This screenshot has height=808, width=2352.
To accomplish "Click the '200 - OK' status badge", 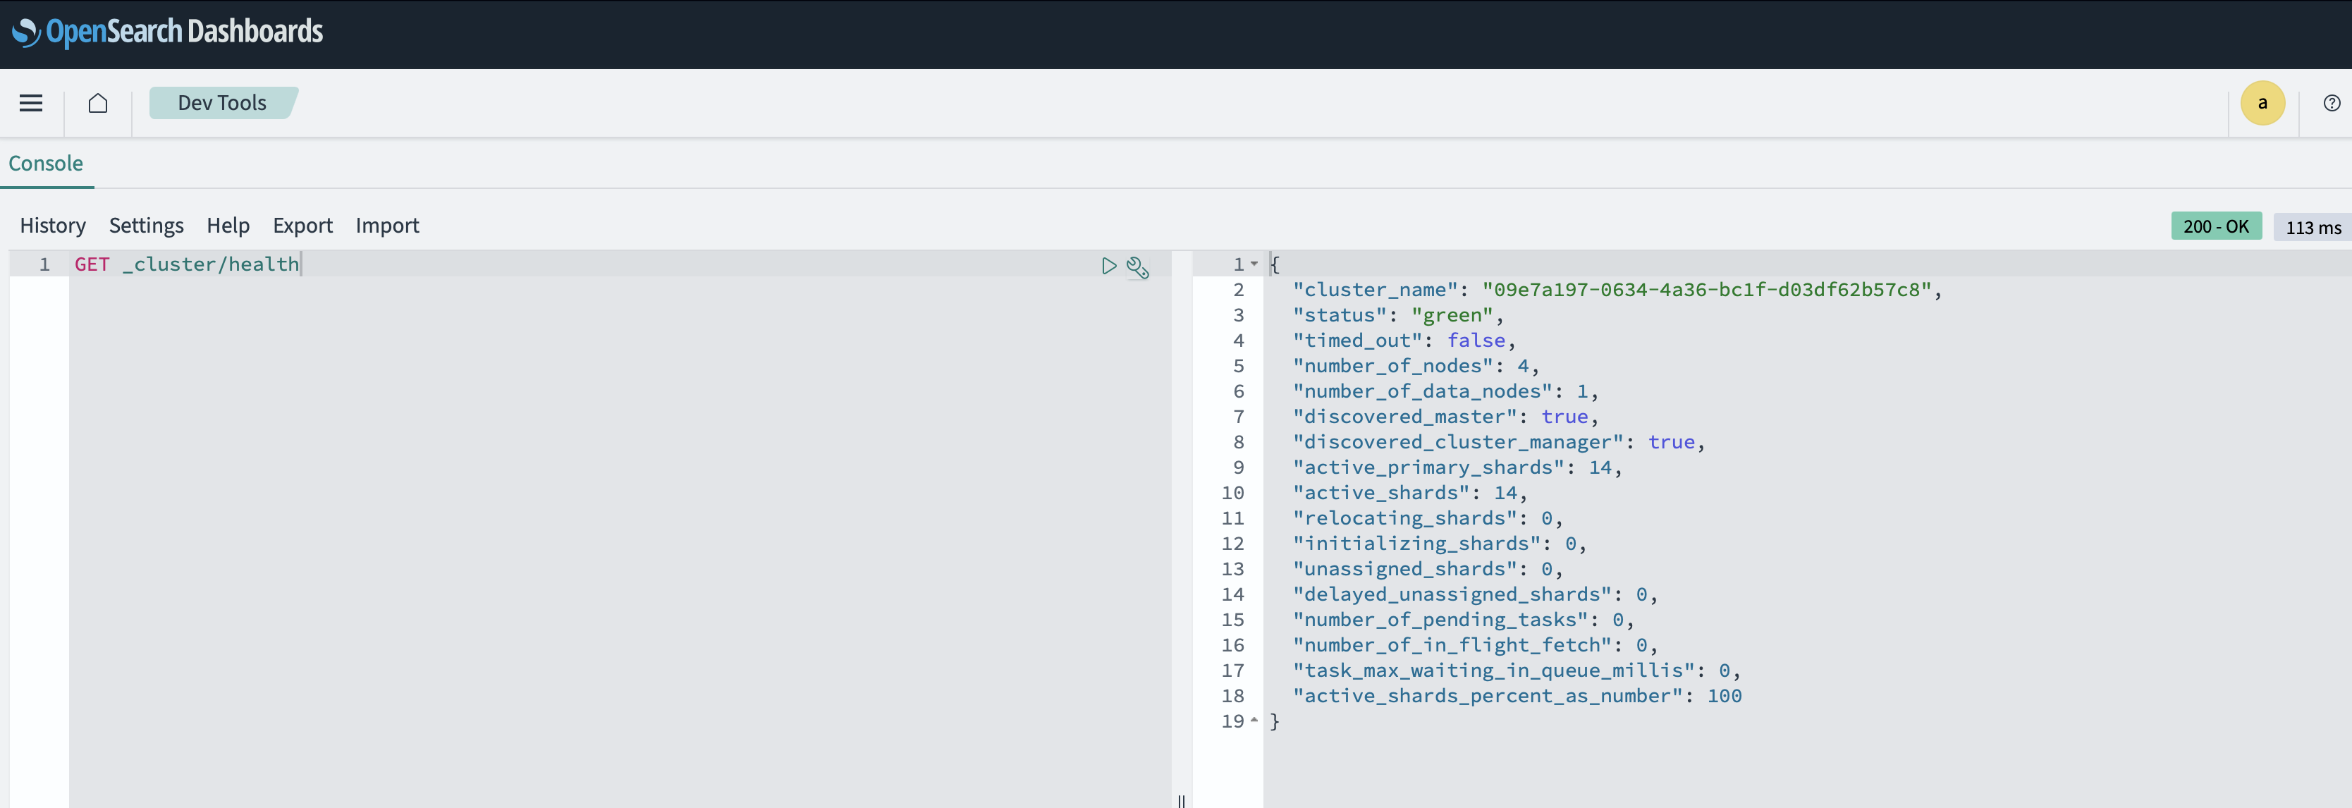I will tap(2217, 226).
